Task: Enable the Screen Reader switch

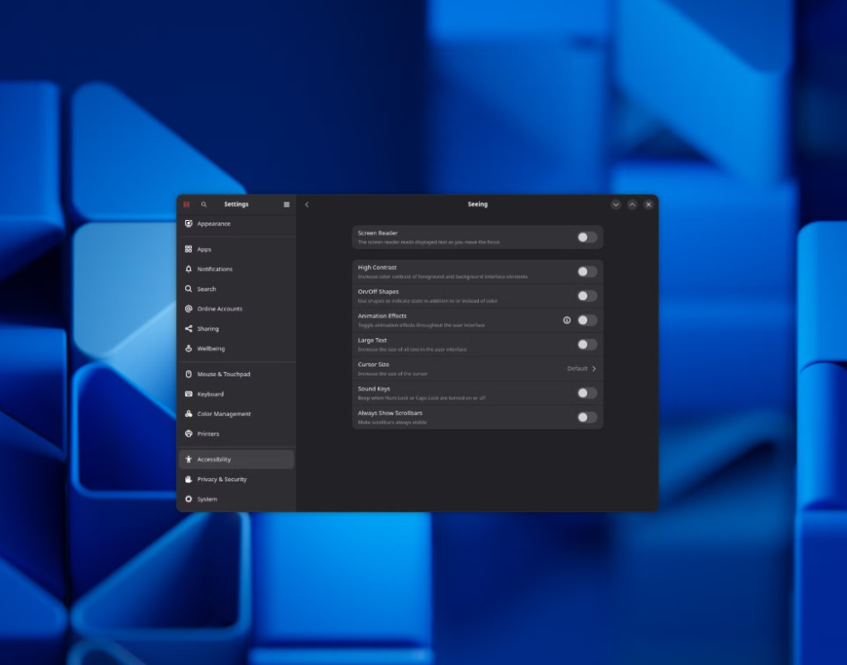Action: coord(586,237)
